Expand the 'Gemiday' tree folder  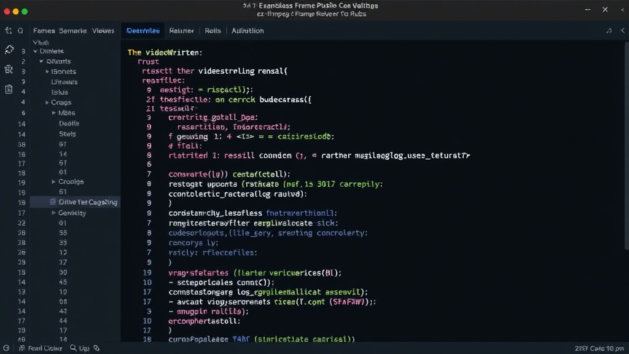click(x=54, y=213)
